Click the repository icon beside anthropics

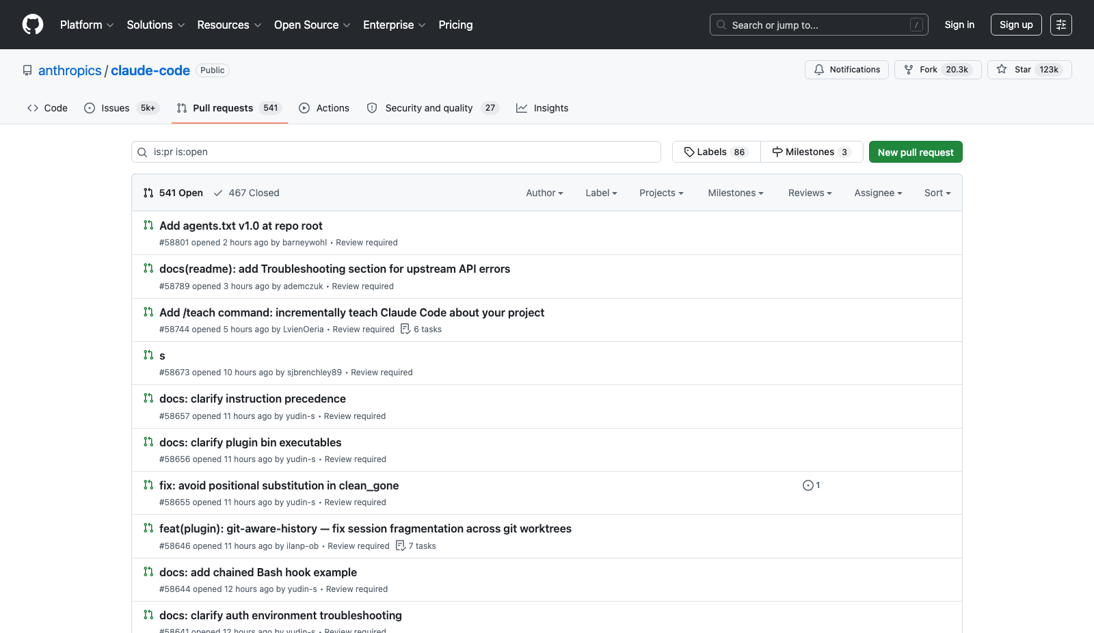click(27, 70)
